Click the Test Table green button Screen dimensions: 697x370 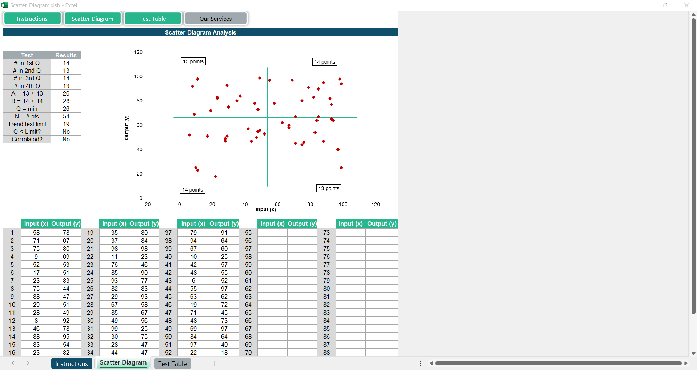point(153,19)
